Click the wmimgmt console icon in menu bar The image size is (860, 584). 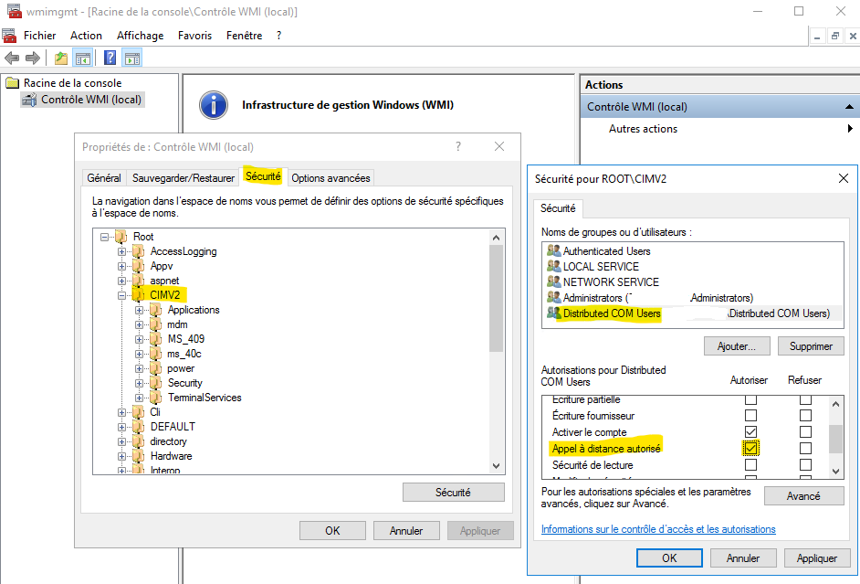click(9, 36)
